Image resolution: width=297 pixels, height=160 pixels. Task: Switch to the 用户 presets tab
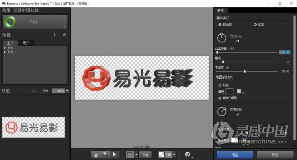[x=26, y=43]
